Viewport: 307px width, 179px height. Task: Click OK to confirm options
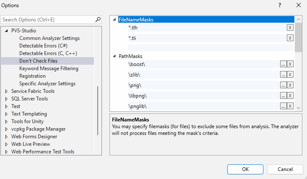click(x=245, y=169)
